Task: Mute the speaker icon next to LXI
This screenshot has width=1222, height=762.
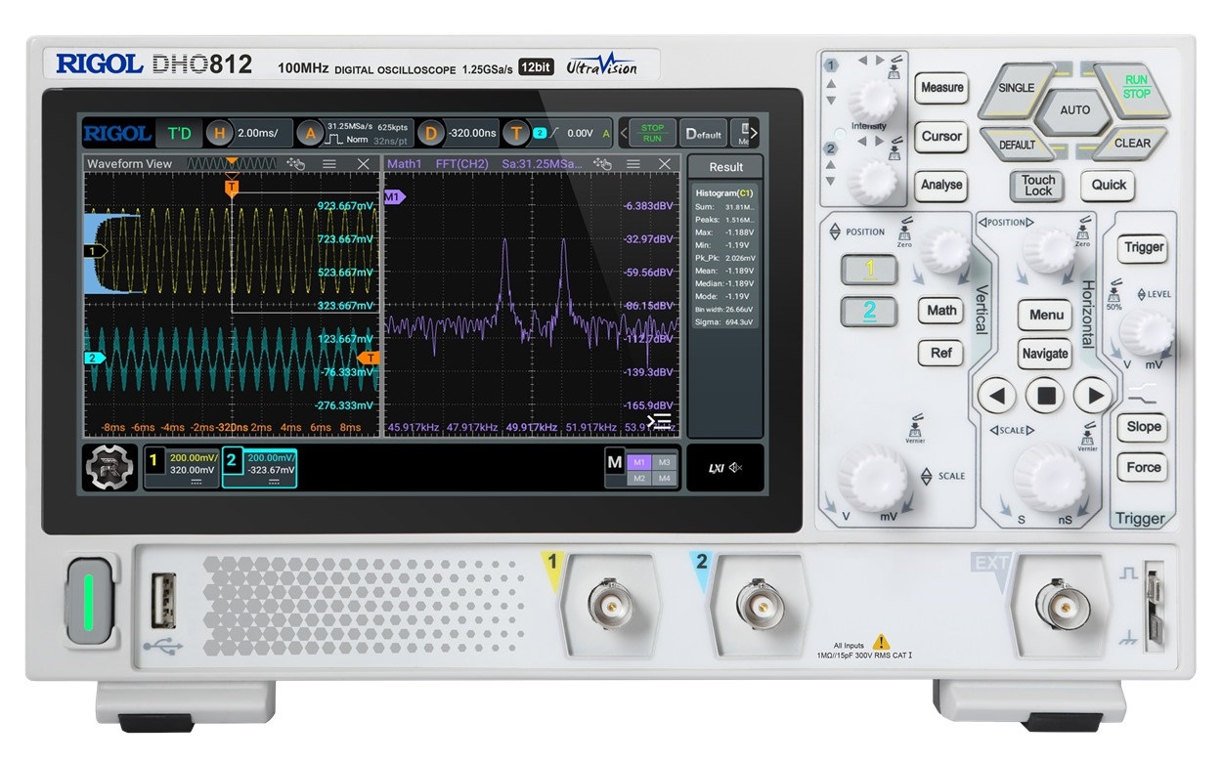Action: tap(734, 467)
